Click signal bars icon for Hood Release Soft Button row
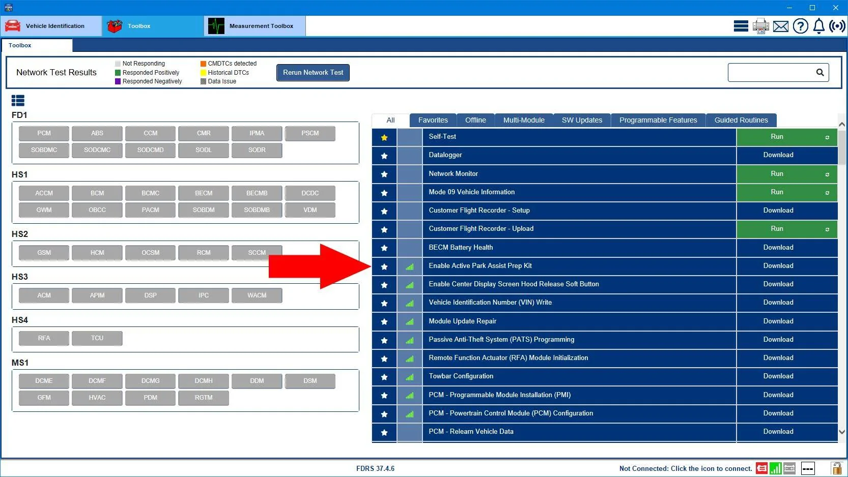Viewport: 848px width, 477px height. click(x=410, y=285)
